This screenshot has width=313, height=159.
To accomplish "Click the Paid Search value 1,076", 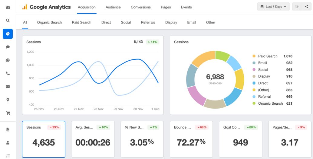I will pyautogui.click(x=288, y=56).
